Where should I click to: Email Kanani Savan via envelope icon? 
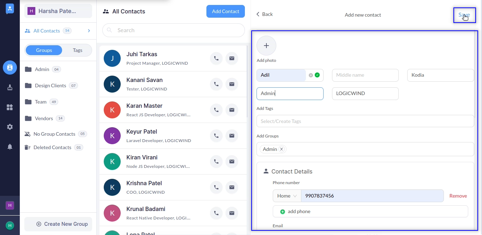232,84
